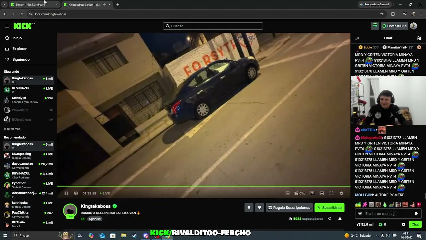Screen dimensions: 426x240
Task: Open the user profile avatar menu
Action: click(414, 26)
